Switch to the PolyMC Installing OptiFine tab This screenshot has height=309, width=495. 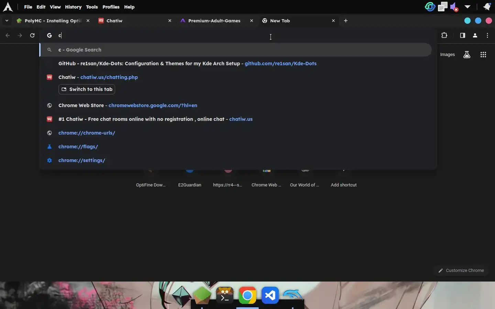tap(53, 21)
